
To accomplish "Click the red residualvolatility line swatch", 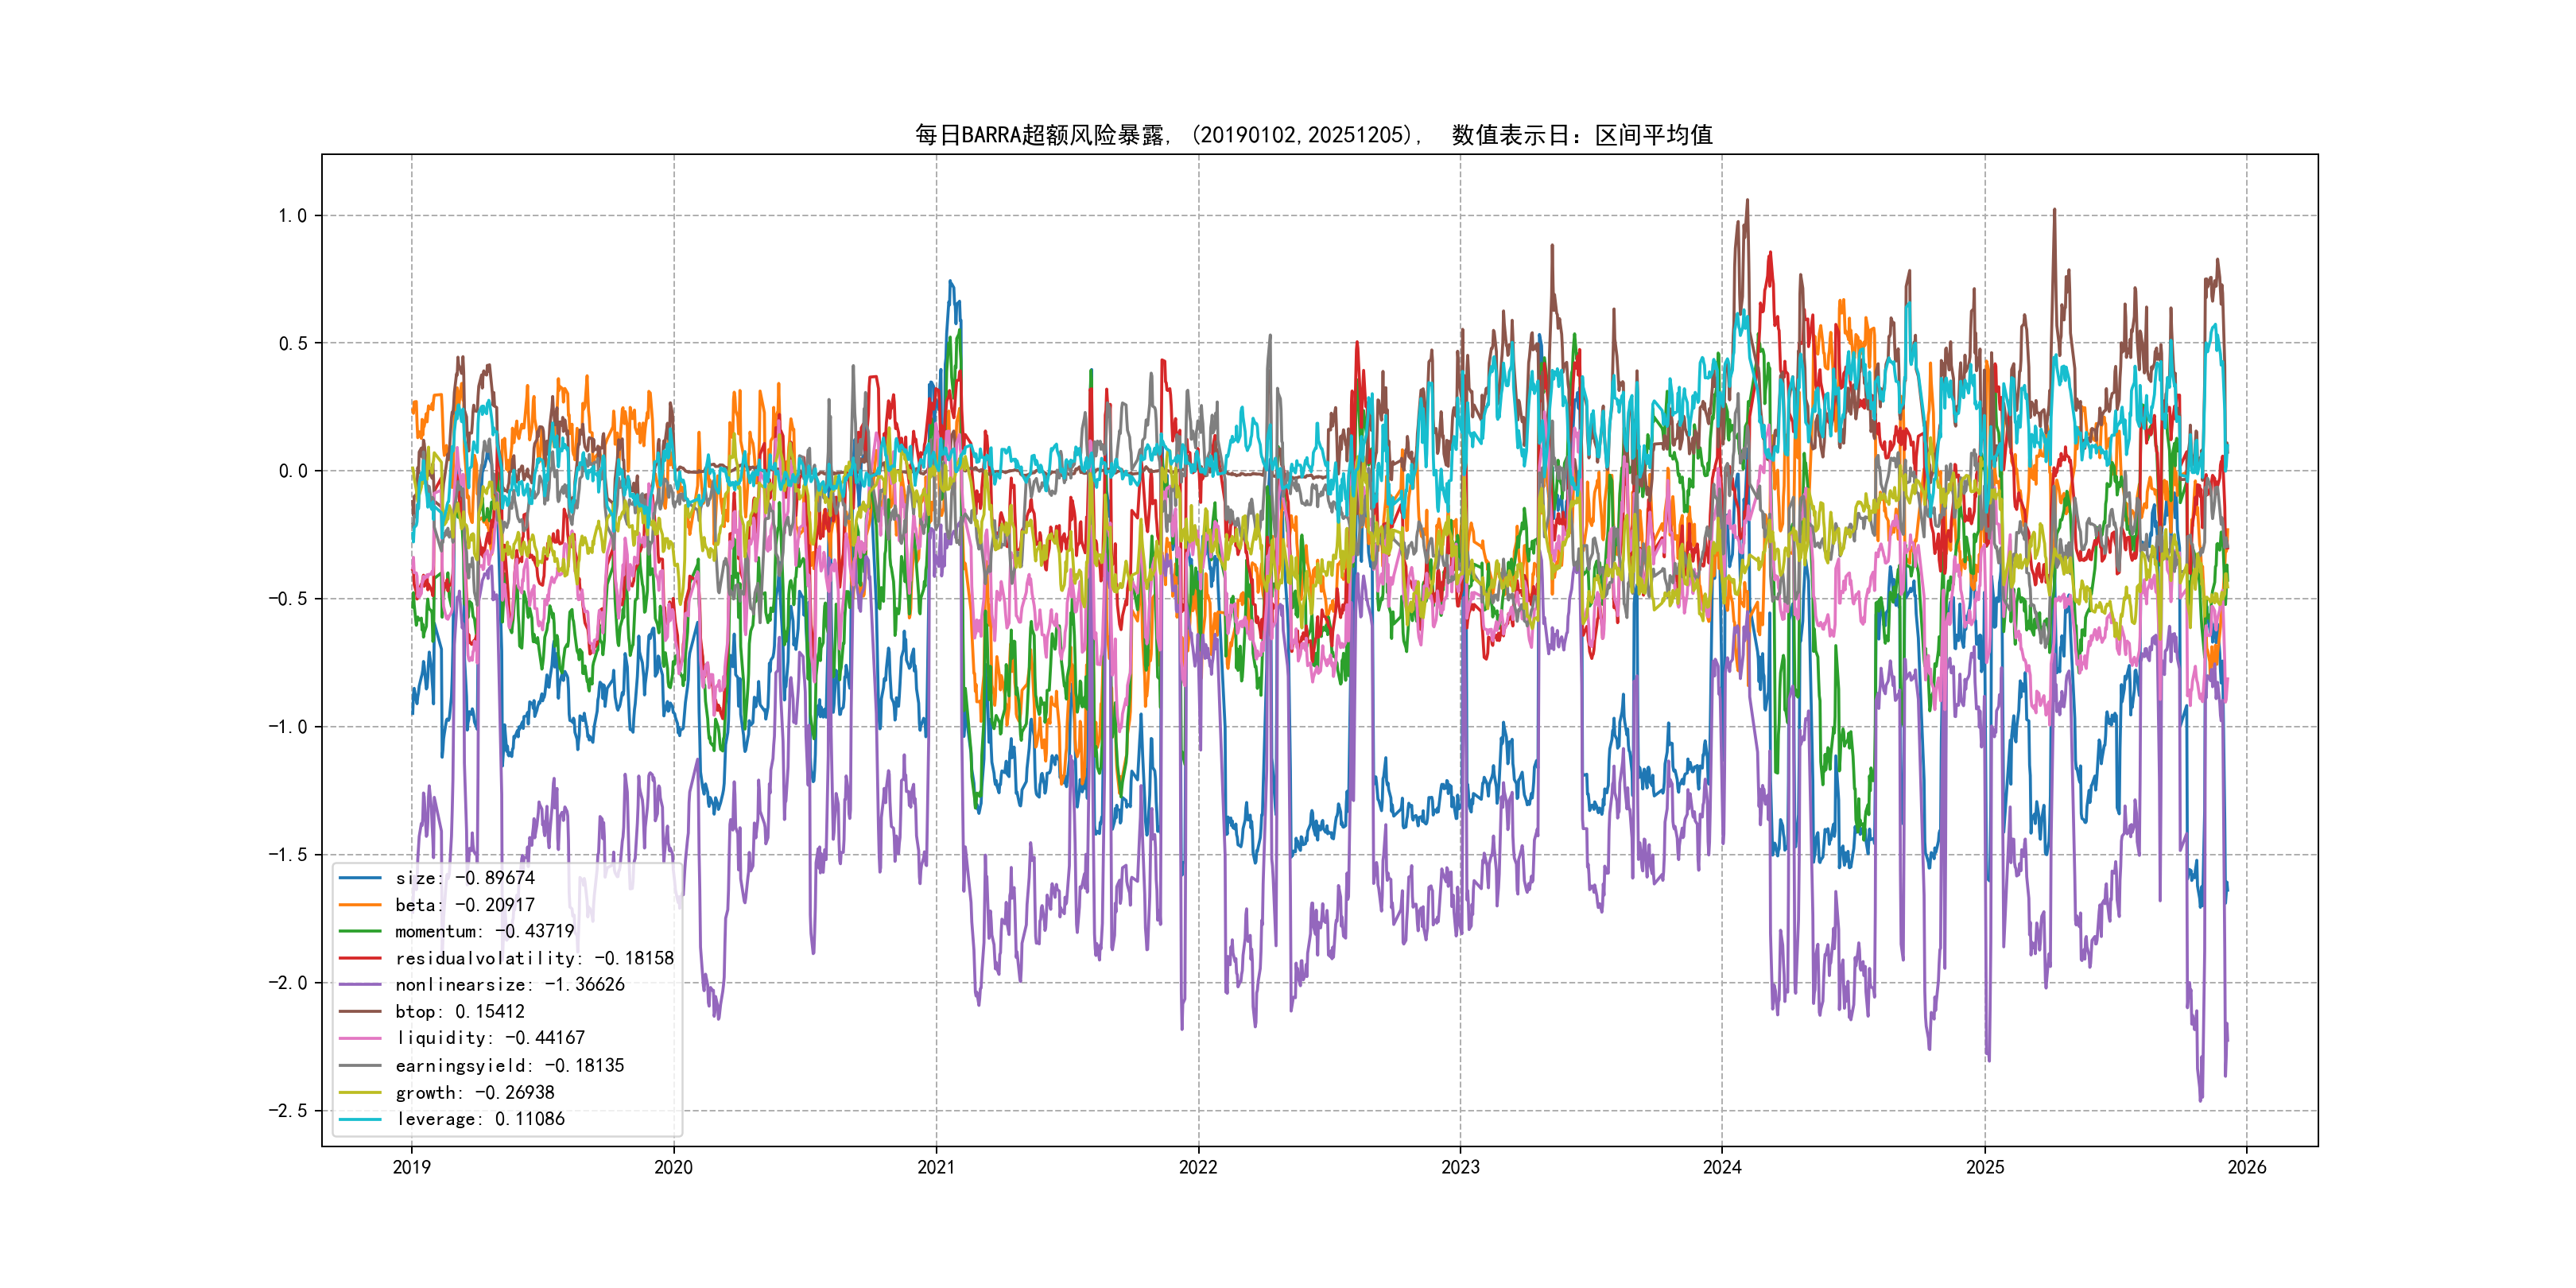I will click(360, 958).
